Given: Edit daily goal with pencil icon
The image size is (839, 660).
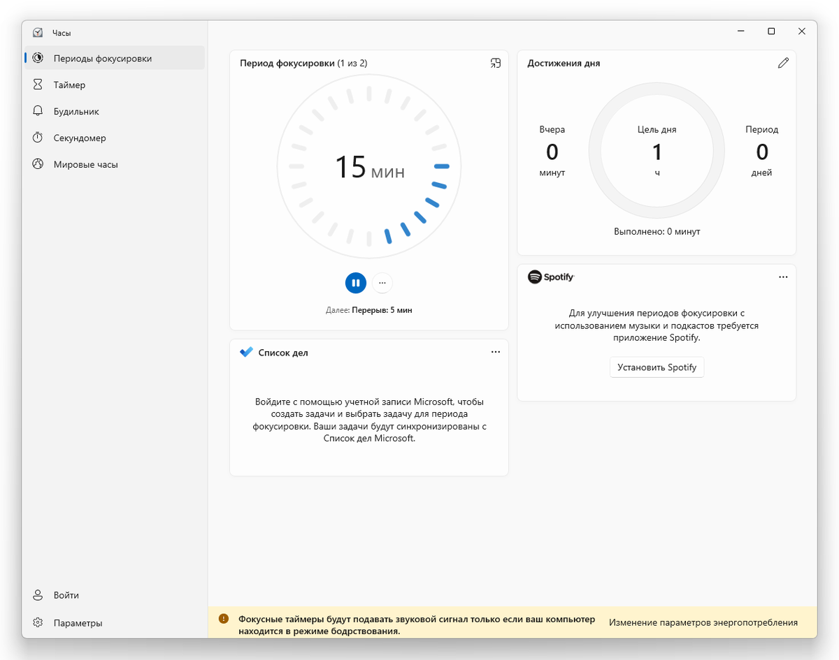Looking at the screenshot, I should click(x=783, y=63).
